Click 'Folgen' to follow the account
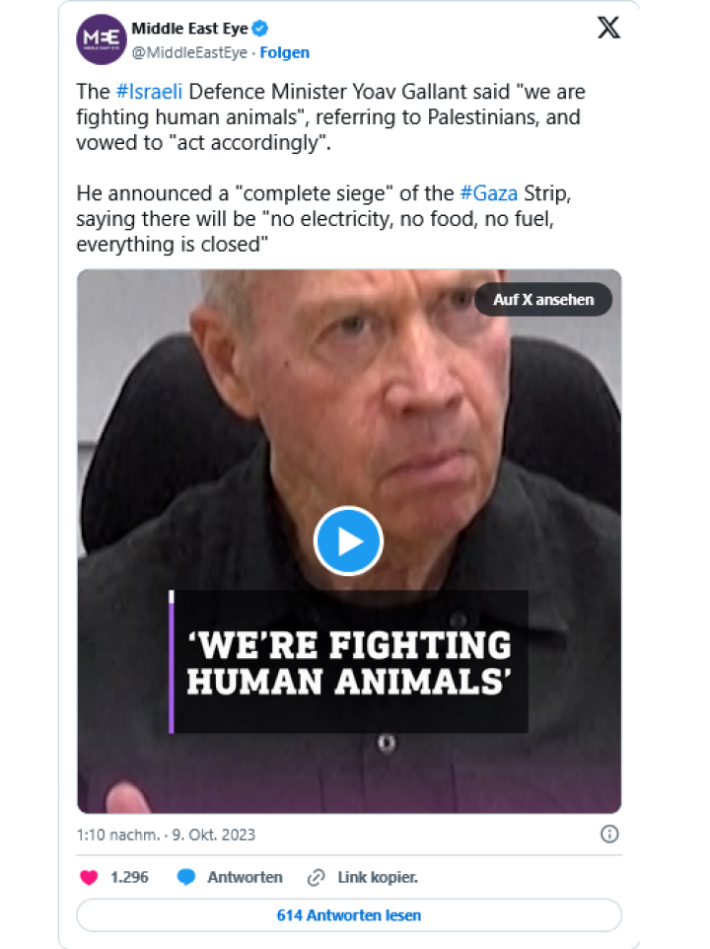This screenshot has height=949, width=710. tap(285, 52)
